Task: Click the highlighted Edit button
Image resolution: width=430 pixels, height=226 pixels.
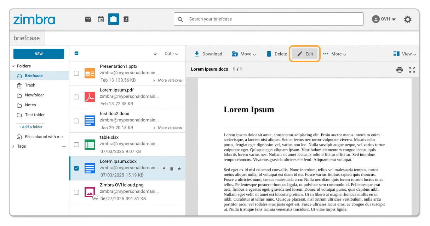Action: tap(304, 54)
